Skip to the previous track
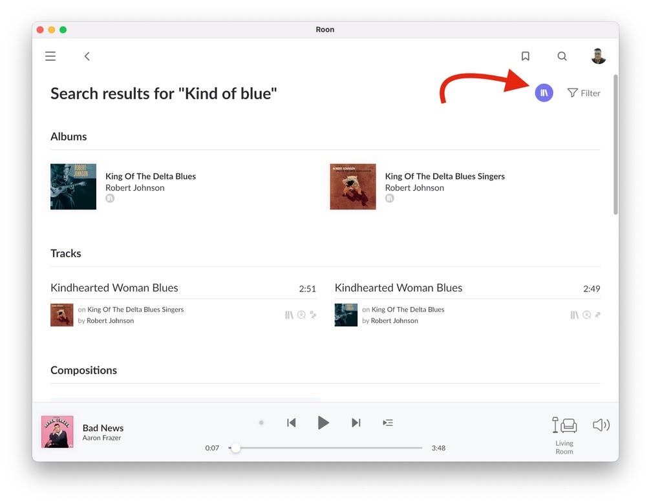Screen dimensions: 651x504 (x=292, y=423)
